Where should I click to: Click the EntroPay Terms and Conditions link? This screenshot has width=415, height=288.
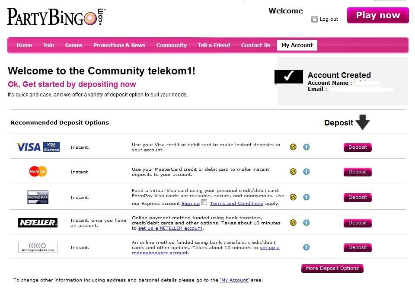(236, 203)
